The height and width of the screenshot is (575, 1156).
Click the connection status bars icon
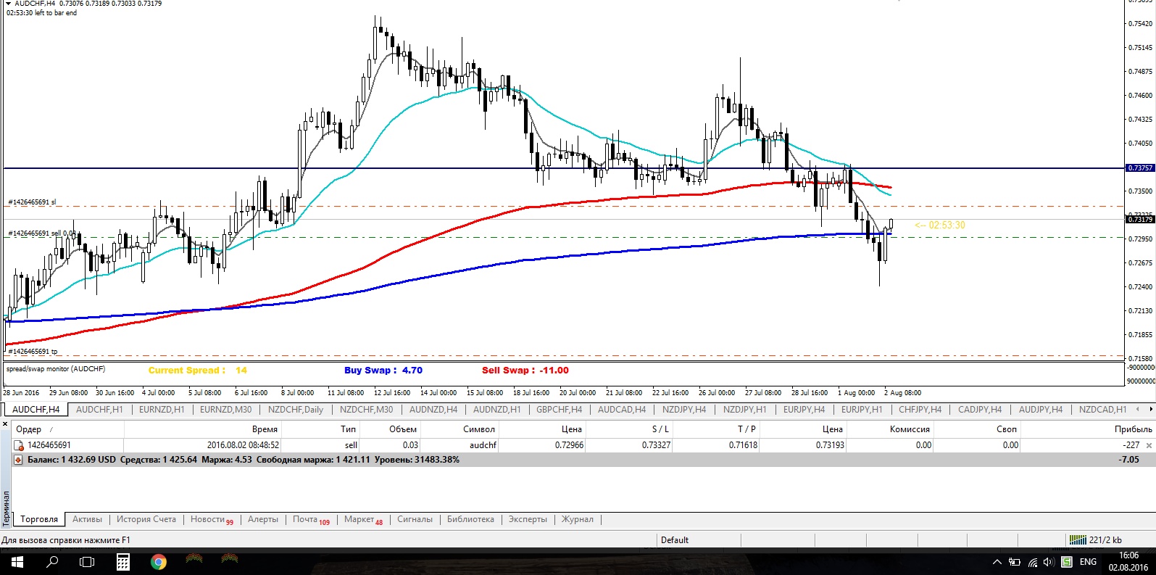(1078, 540)
